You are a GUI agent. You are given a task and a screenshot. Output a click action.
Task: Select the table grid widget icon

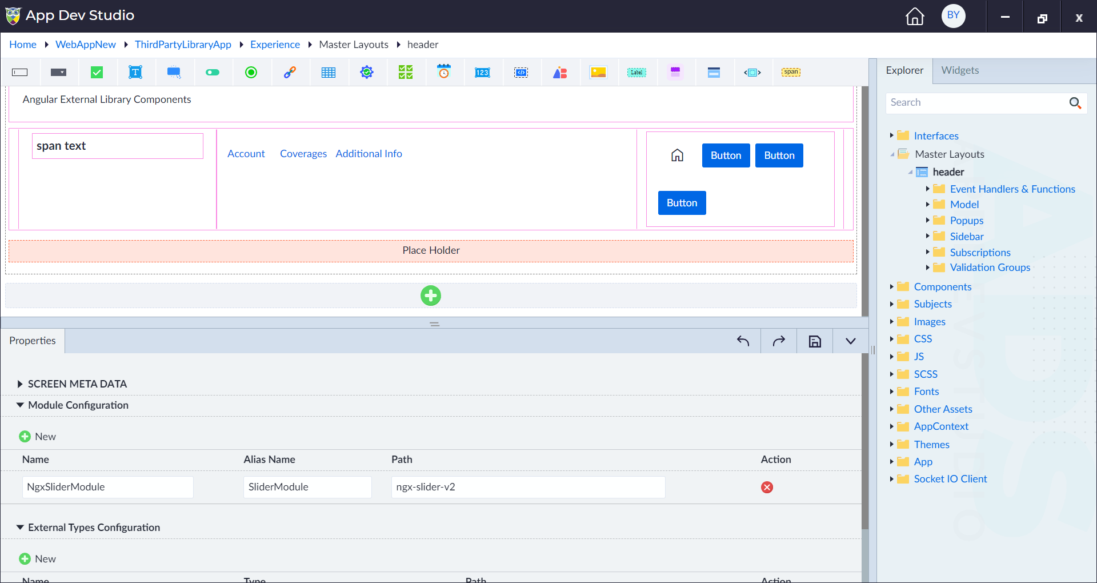click(x=329, y=72)
